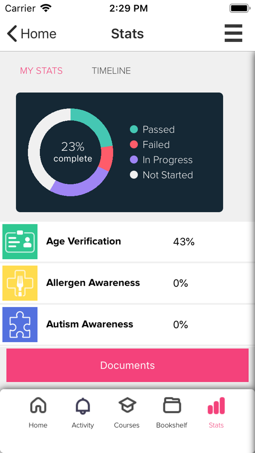Open the hamburger menu icon
The image size is (255, 453).
[233, 33]
